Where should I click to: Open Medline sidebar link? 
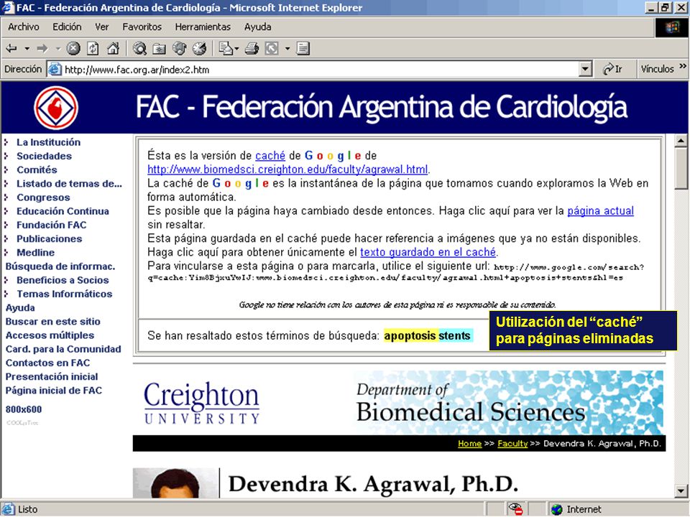coord(36,252)
